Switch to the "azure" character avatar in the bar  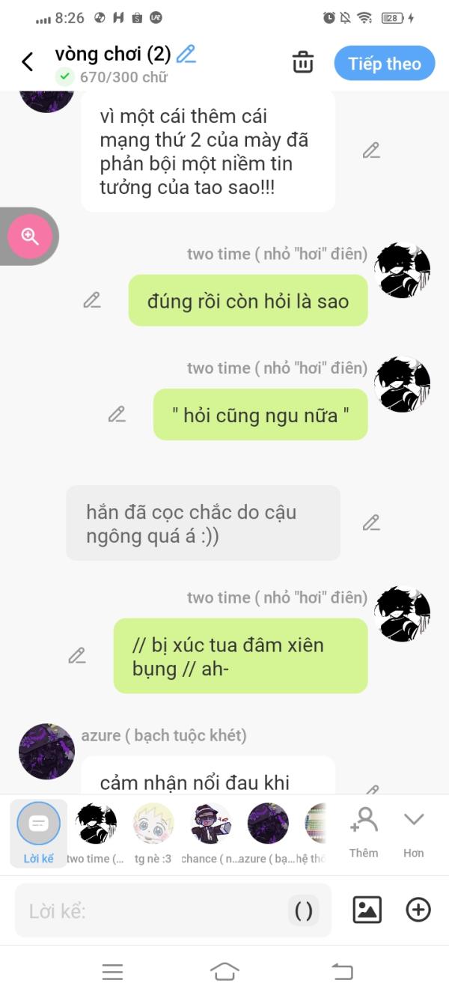coord(269,833)
